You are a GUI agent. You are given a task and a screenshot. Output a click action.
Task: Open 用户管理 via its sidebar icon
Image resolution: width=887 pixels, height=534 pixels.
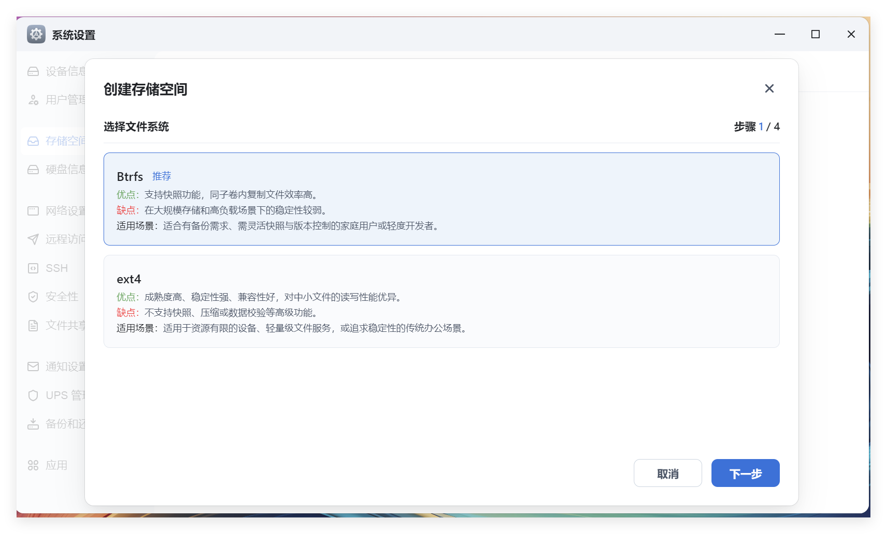point(33,100)
